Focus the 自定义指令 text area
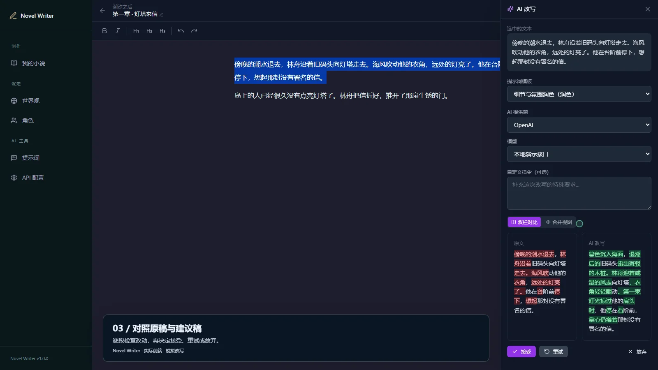 (579, 193)
